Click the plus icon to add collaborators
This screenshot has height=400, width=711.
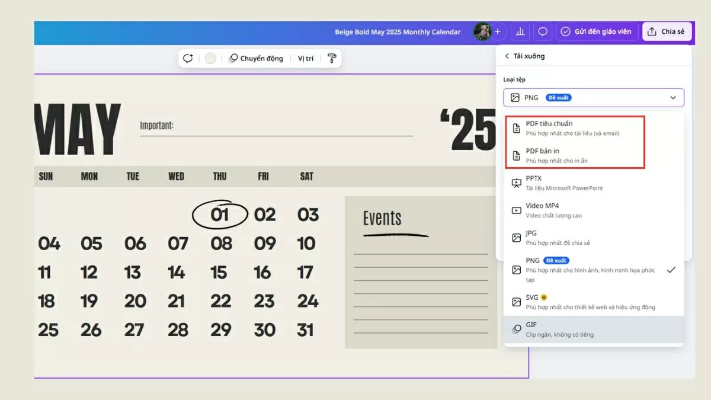(498, 32)
